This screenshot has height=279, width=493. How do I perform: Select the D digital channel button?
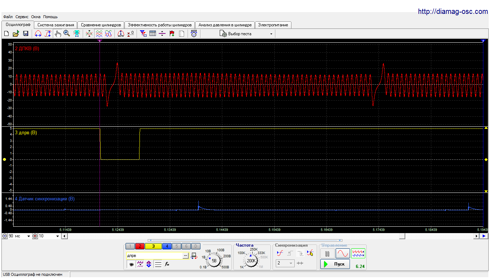(195, 246)
